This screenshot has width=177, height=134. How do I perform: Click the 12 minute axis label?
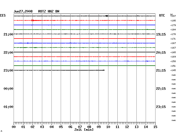coord(127,127)
